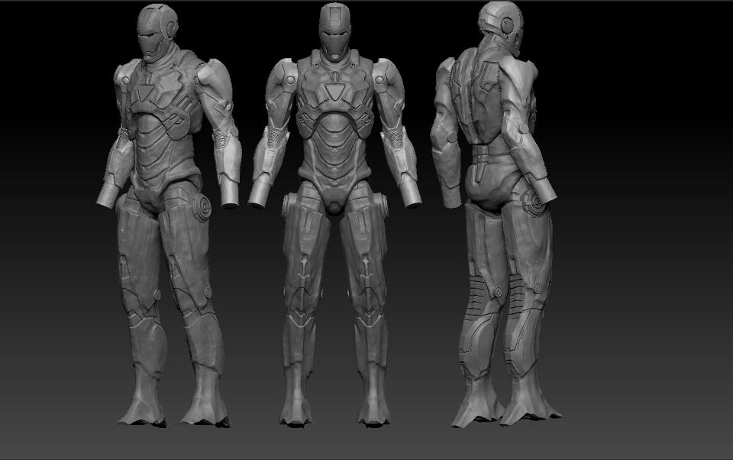Click the triangular chest reactor on front-facing figure
The image size is (733, 460).
334,91
